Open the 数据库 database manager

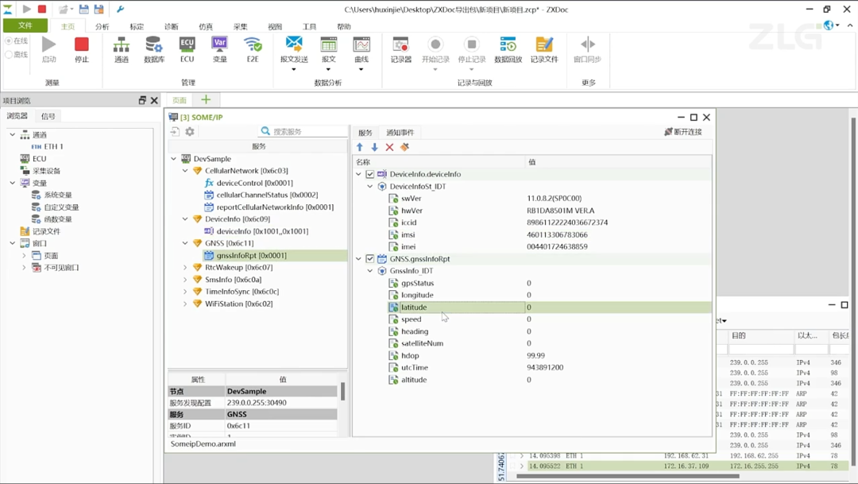[154, 45]
